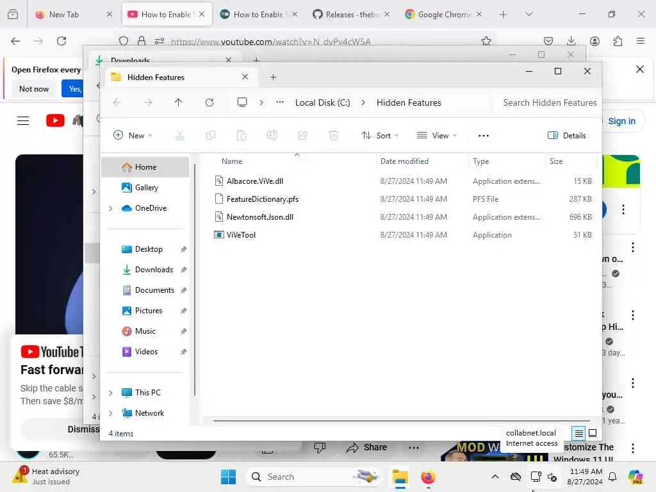Screen dimensions: 656x492
Task: Open Firefox Downloads arrow icon
Action: click(x=571, y=41)
